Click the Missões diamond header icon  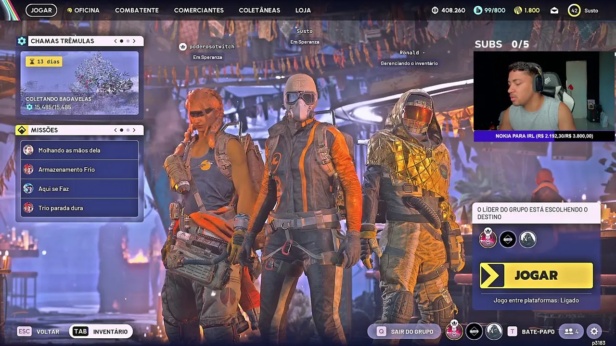pyautogui.click(x=22, y=130)
